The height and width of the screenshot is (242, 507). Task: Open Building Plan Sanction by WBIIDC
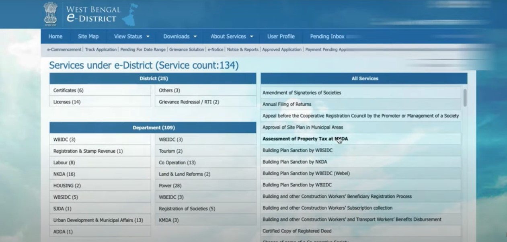tap(361, 185)
